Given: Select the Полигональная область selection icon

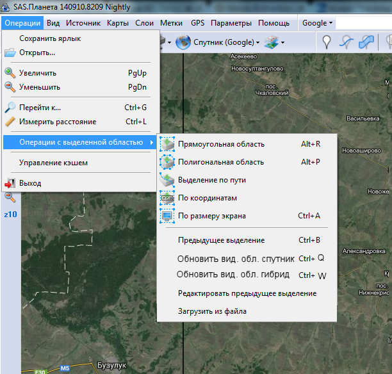Looking at the screenshot, I should pyautogui.click(x=167, y=162).
